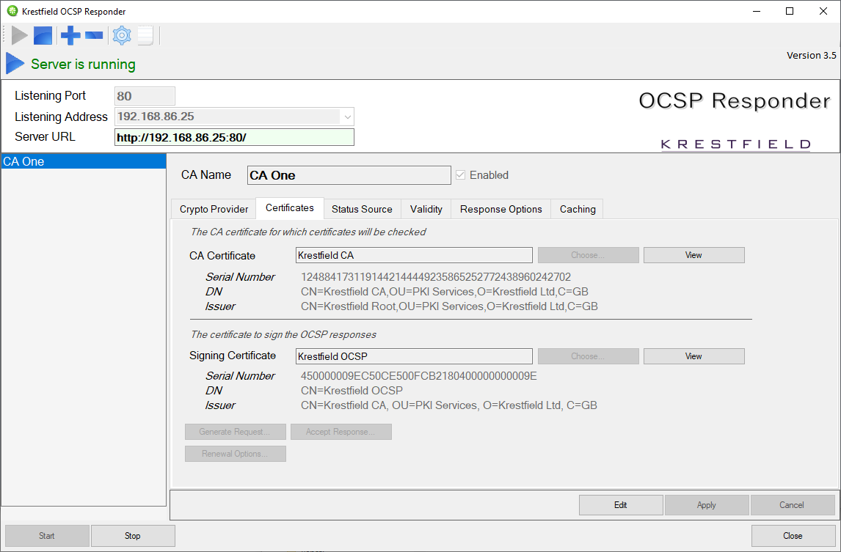
Task: Select the Certificates tab
Action: tap(290, 208)
